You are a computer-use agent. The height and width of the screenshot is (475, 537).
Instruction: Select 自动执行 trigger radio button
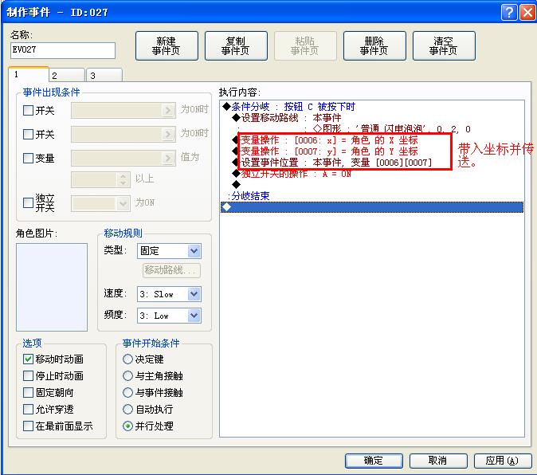pos(127,409)
